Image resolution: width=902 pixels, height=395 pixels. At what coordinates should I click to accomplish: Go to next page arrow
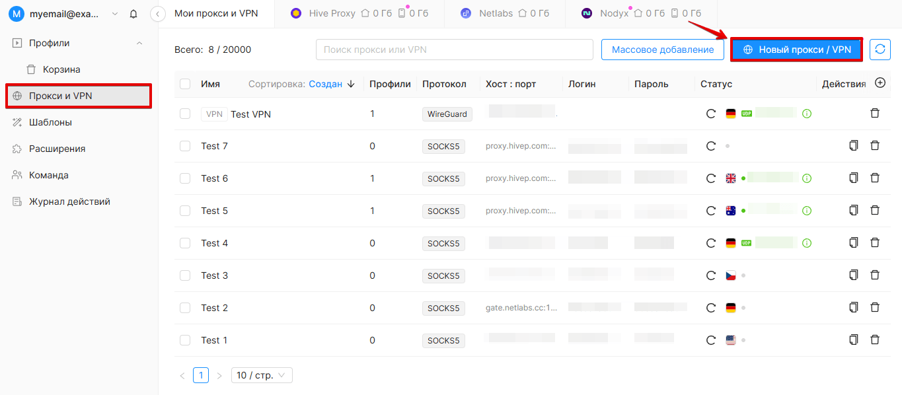point(219,375)
